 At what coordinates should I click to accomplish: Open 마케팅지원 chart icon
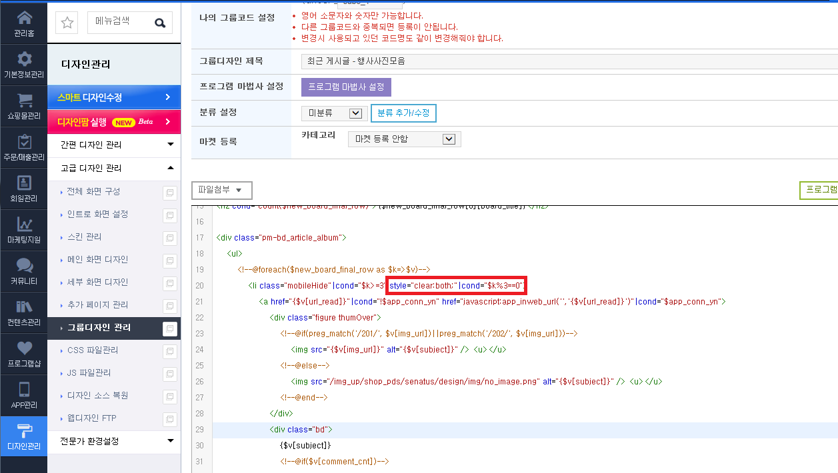tap(24, 224)
